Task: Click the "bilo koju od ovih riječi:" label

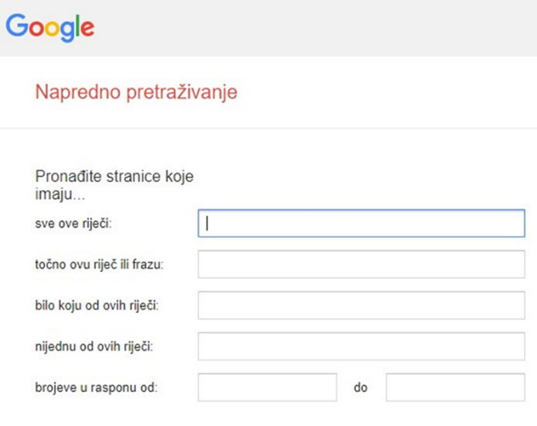Action: coord(97,305)
